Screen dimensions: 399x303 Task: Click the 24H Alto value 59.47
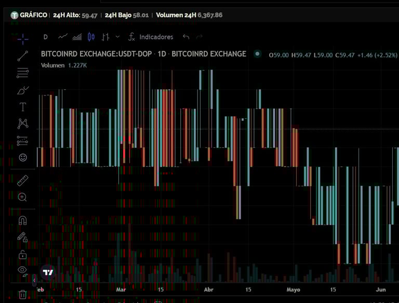point(89,15)
